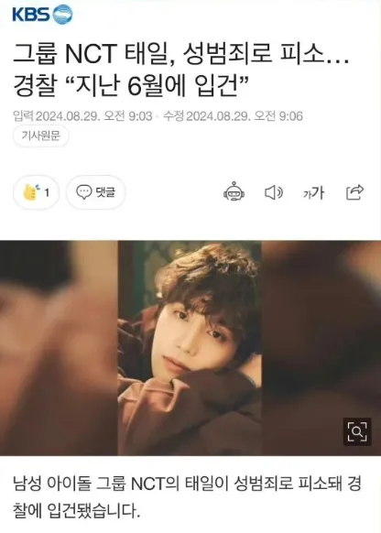The width and height of the screenshot is (381, 533).
Task: Click the article body paragraph text
Action: pyautogui.click(x=187, y=497)
